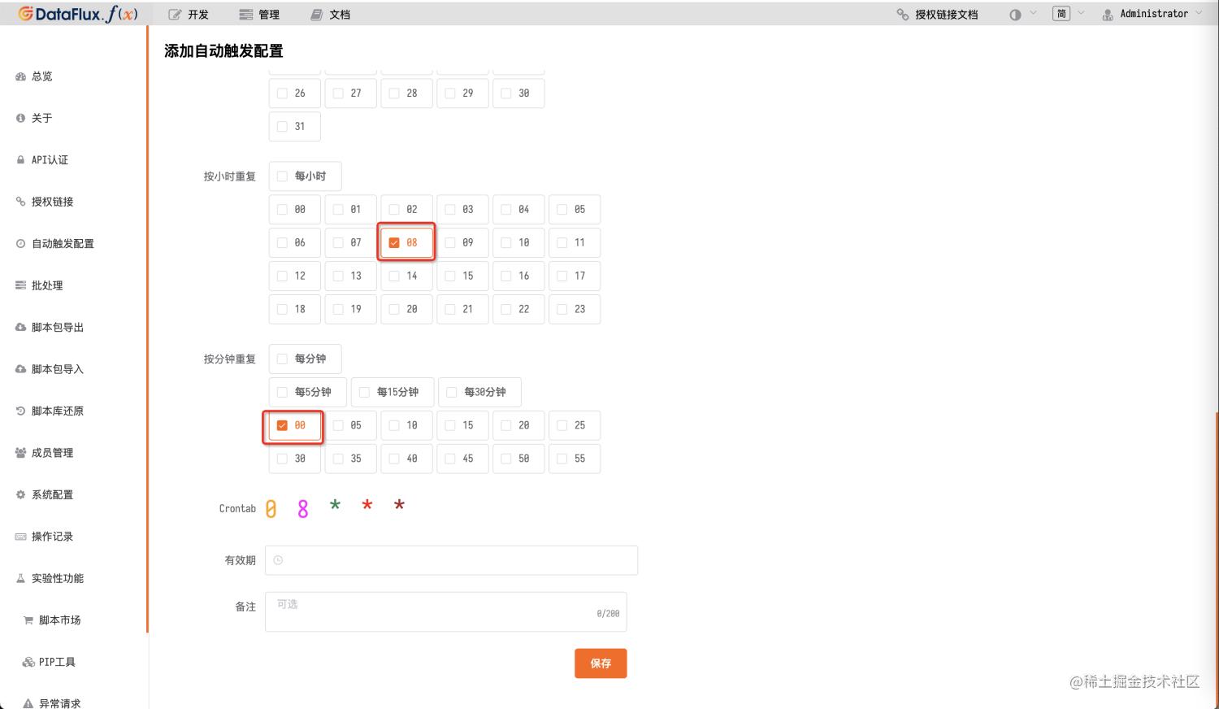Image resolution: width=1219 pixels, height=709 pixels.
Task: Expand the Administrator user menu
Action: pos(1152,14)
